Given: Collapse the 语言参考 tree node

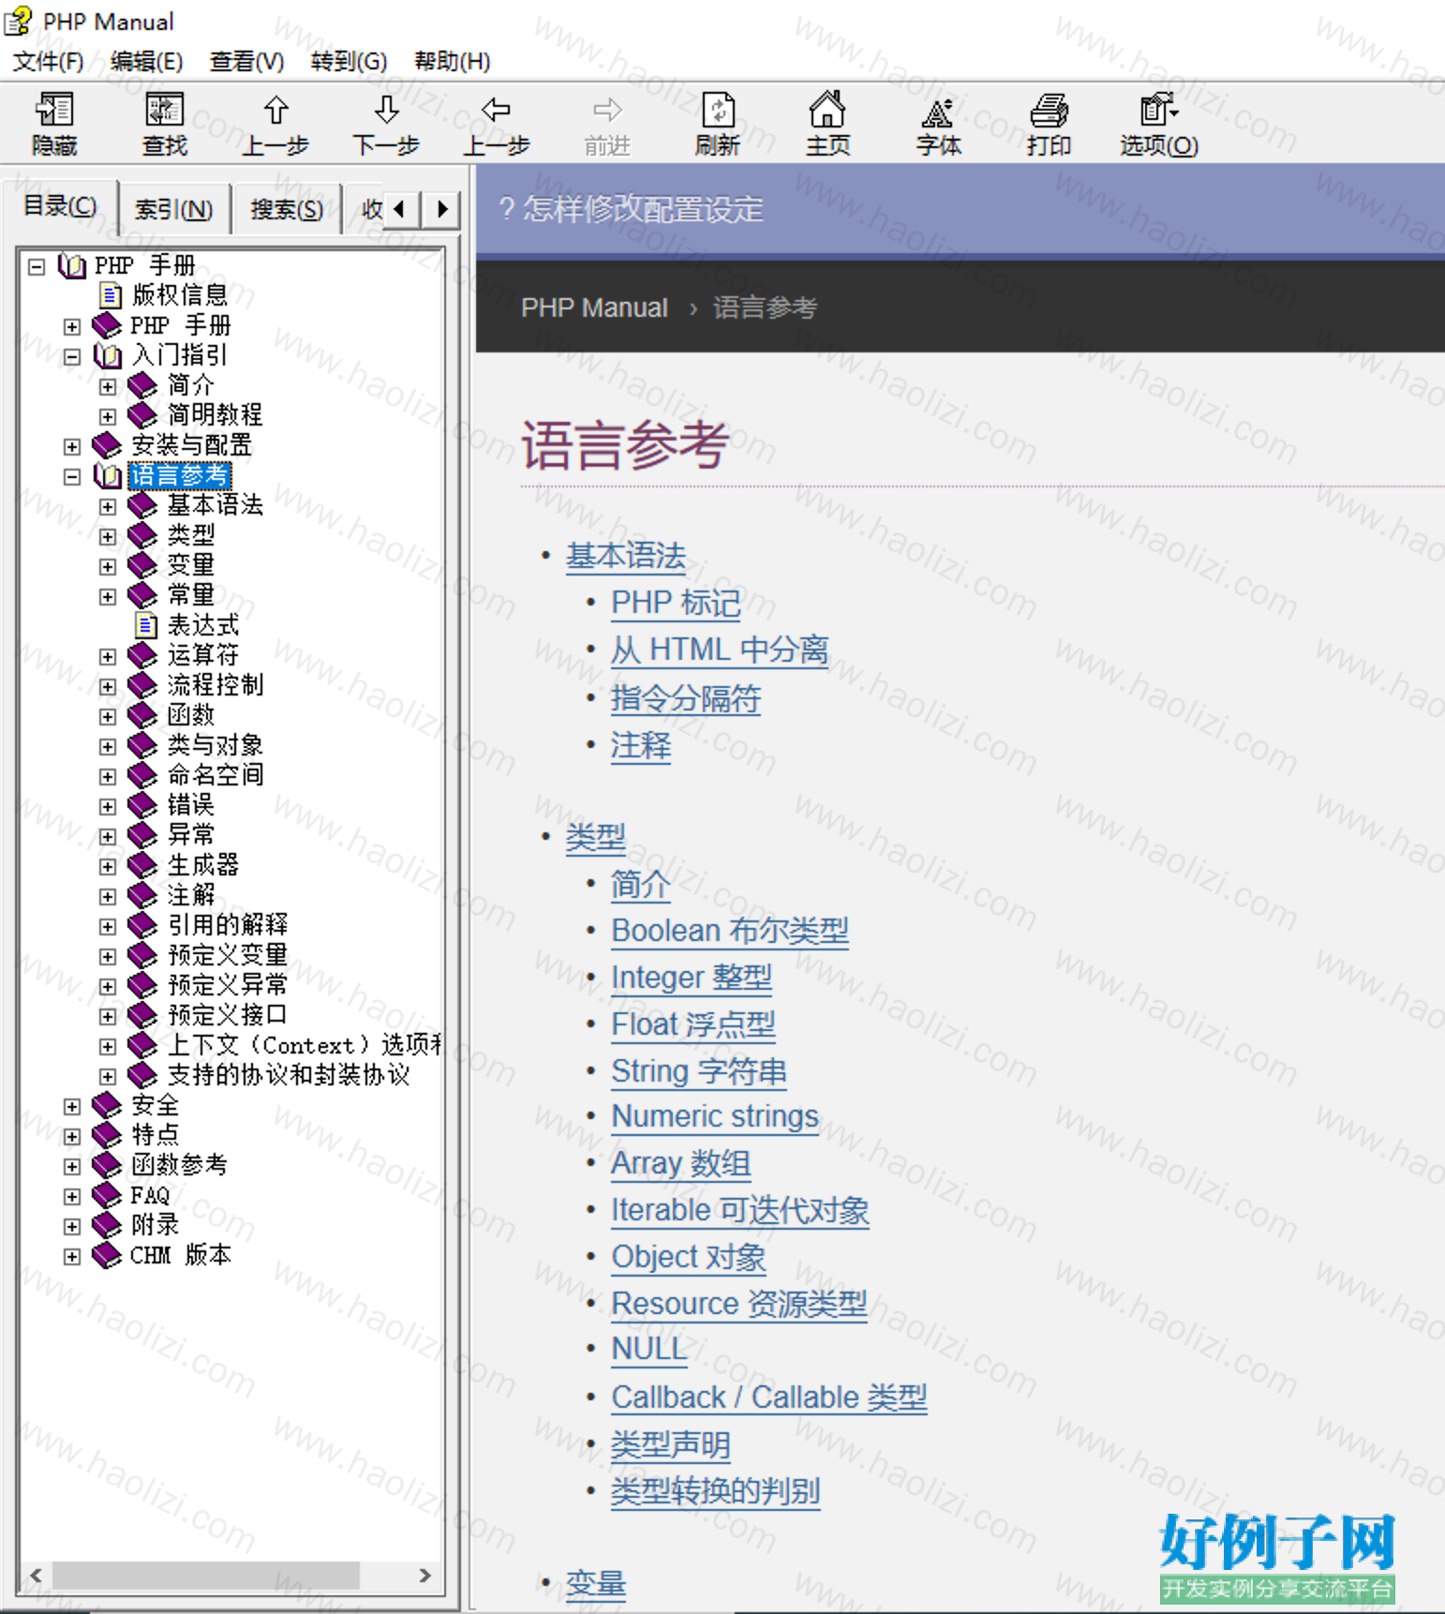Looking at the screenshot, I should (72, 477).
